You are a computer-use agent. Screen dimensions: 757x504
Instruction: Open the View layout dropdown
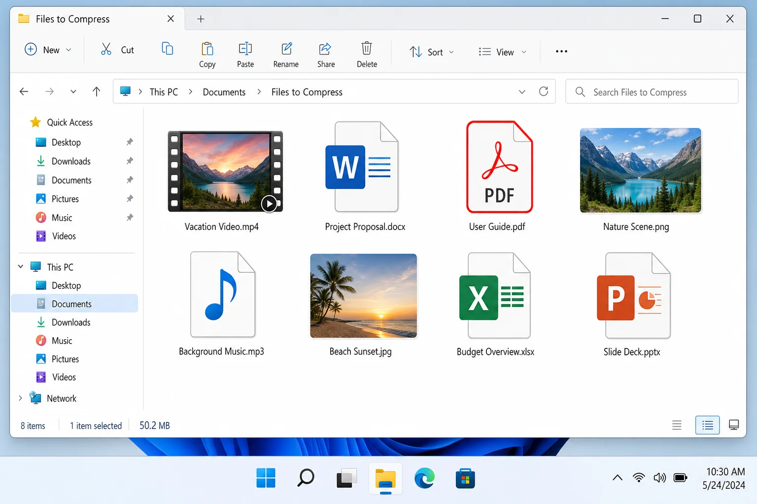coord(503,52)
